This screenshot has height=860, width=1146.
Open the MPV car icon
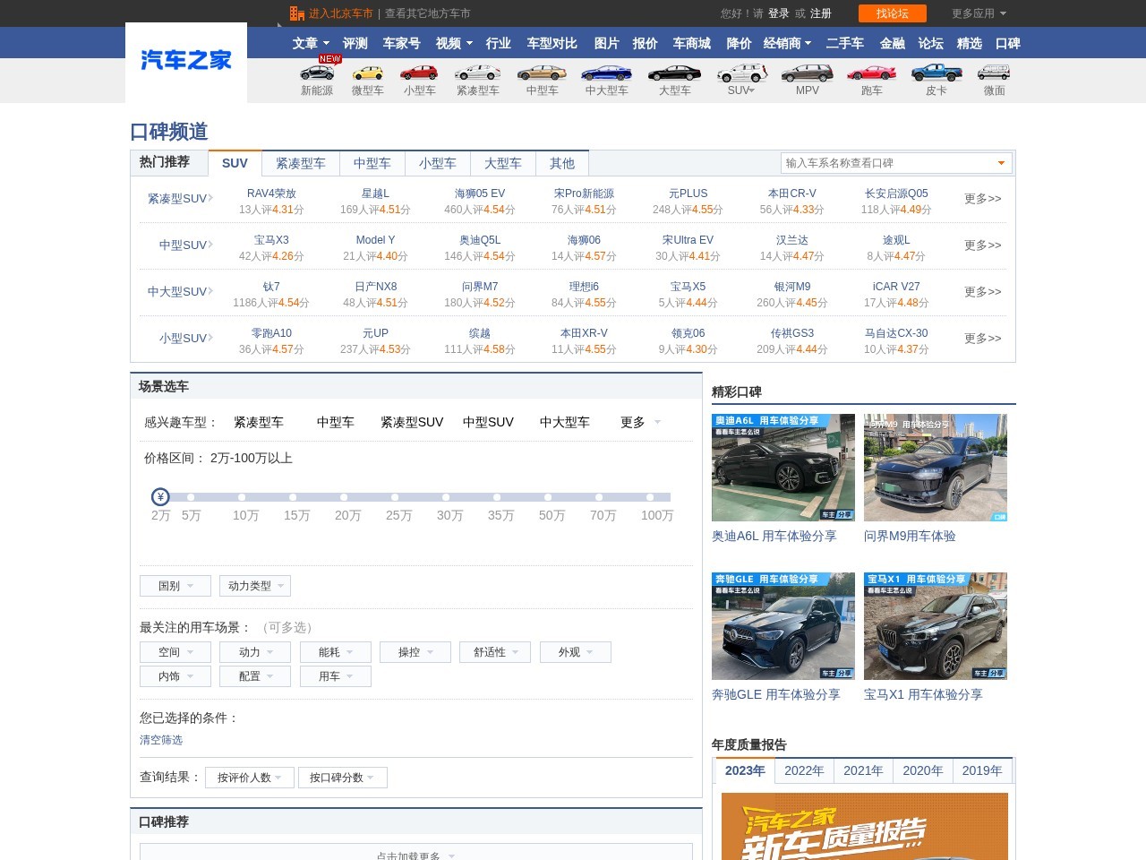coord(807,73)
